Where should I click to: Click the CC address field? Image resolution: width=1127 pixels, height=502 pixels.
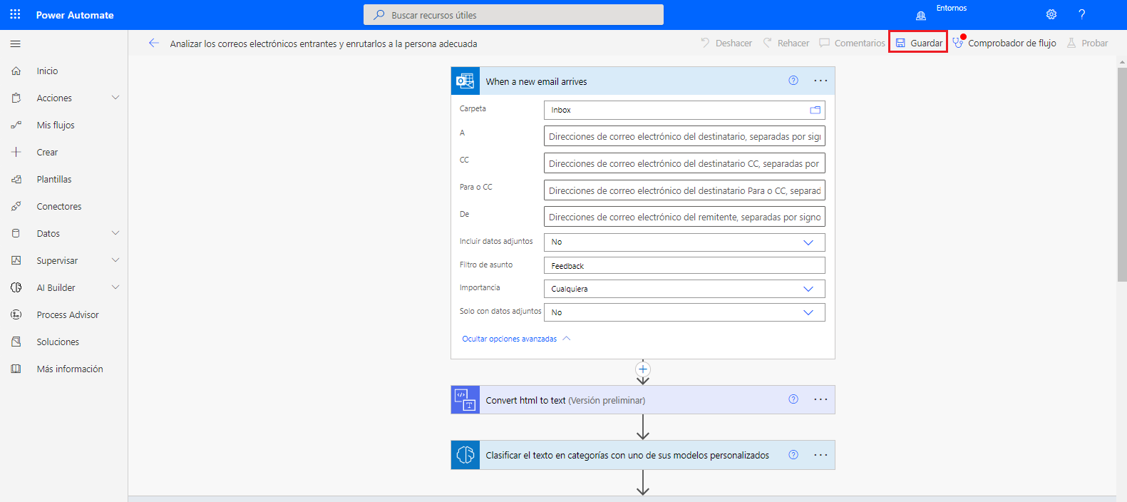tap(684, 163)
